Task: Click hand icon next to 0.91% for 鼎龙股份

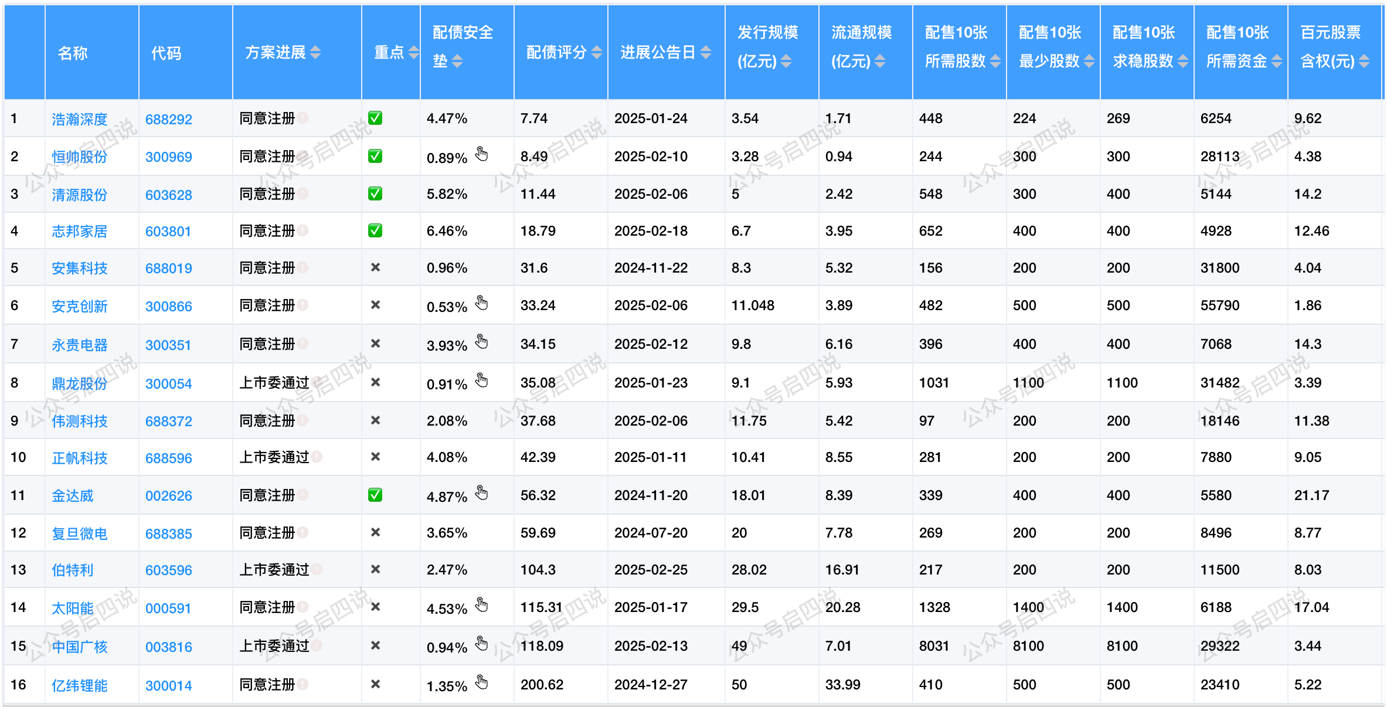Action: [481, 380]
